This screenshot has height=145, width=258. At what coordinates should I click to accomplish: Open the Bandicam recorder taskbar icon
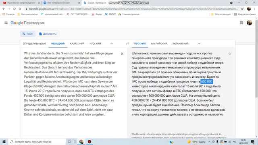(89, 141)
